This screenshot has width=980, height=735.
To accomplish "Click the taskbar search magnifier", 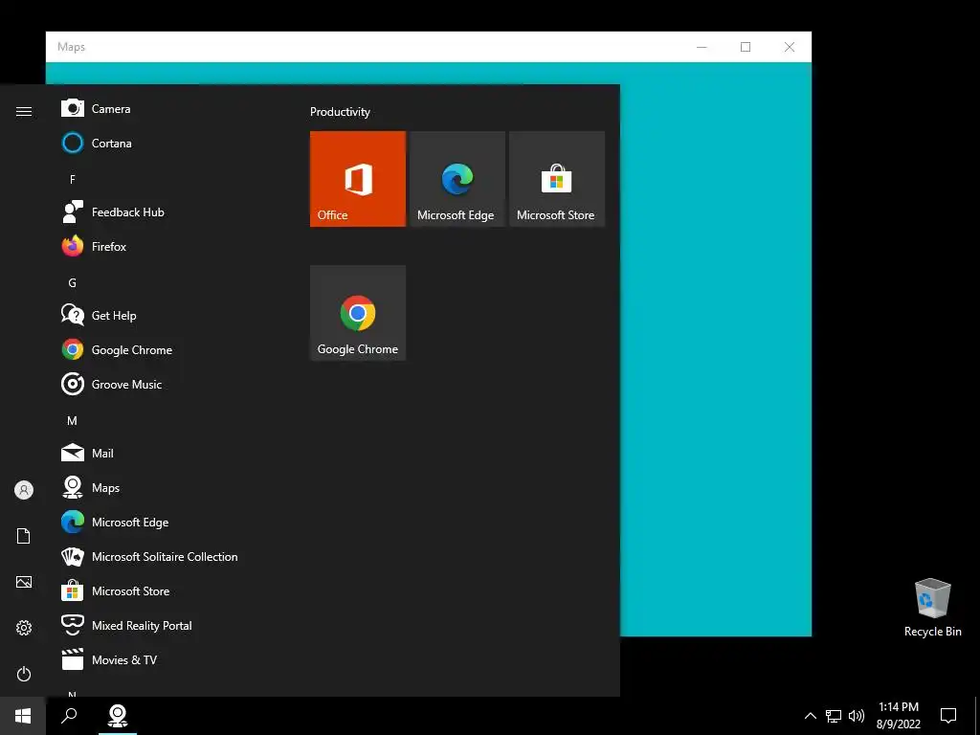I will click(x=69, y=716).
